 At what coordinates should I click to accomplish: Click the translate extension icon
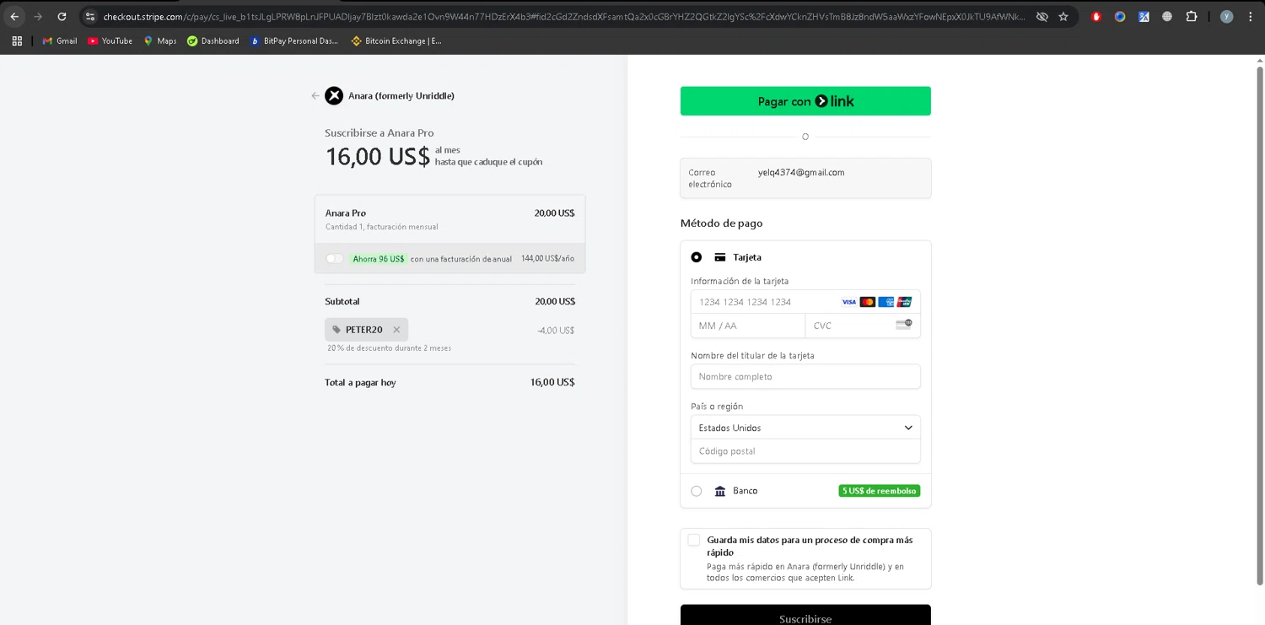point(1144,16)
